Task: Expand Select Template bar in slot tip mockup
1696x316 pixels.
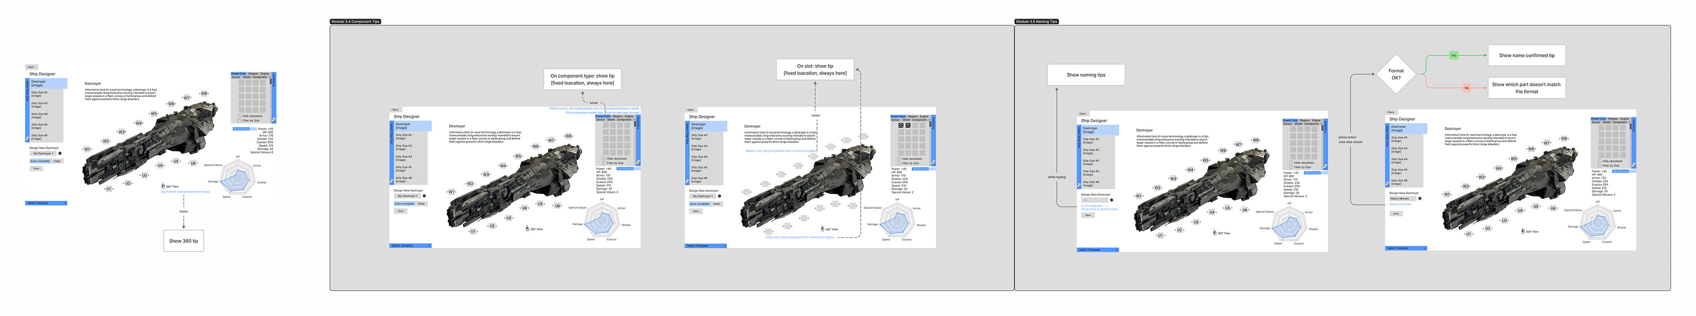Action: tap(706, 246)
